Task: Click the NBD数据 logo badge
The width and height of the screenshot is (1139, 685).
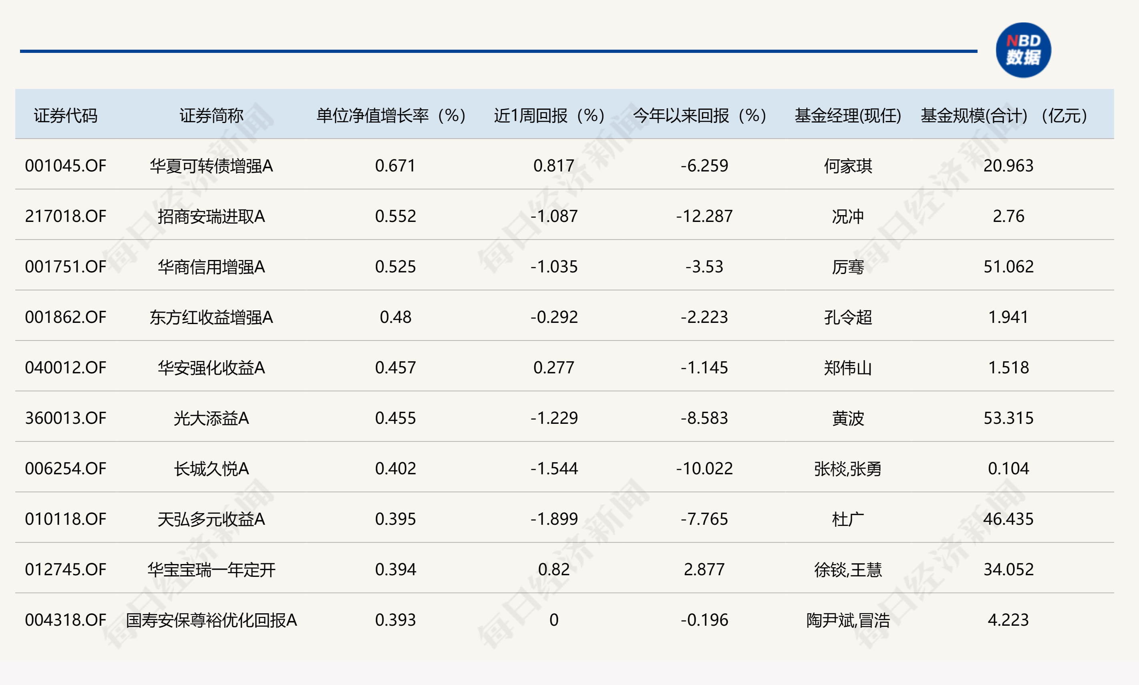Action: 1023,50
